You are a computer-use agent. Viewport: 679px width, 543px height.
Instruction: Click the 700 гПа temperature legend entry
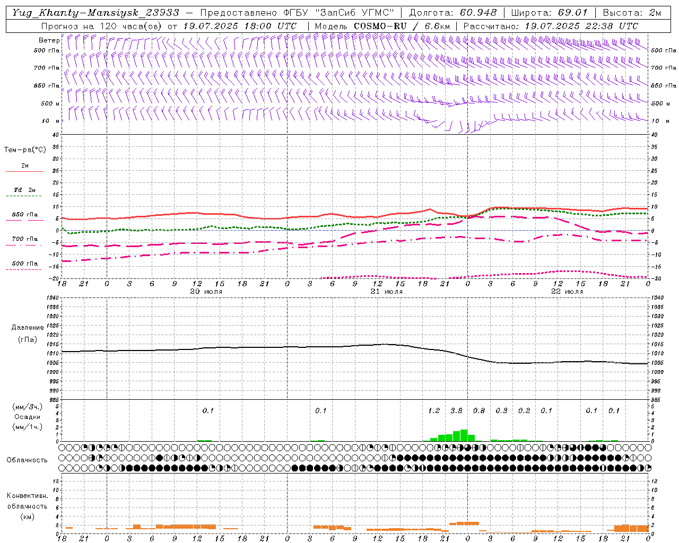point(24,239)
